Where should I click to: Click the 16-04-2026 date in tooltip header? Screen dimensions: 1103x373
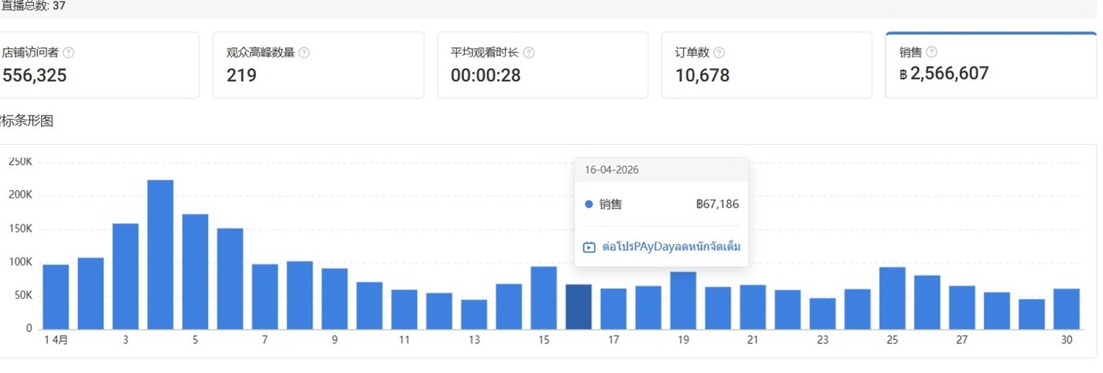tap(612, 169)
